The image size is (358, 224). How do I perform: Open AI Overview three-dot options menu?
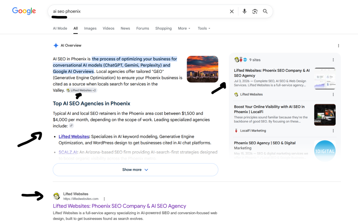click(x=338, y=46)
